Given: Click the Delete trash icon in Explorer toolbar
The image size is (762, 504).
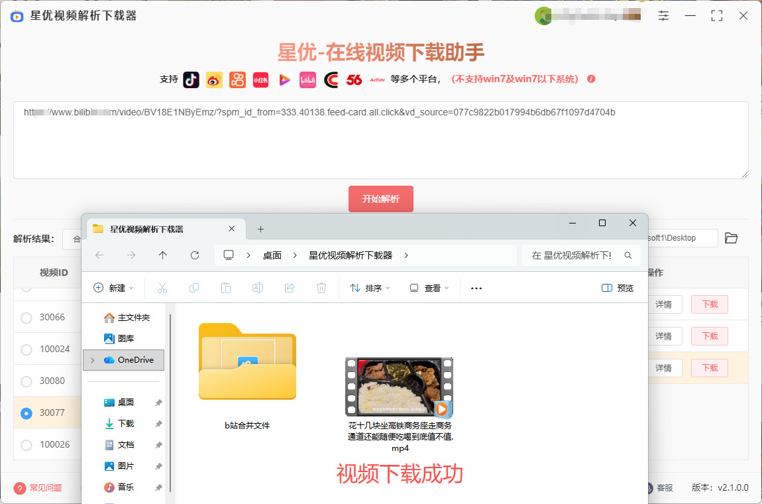Looking at the screenshot, I should coord(321,288).
